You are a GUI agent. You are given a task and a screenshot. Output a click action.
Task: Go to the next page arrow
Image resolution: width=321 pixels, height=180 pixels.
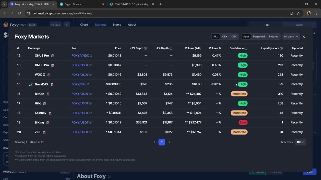pyautogui.click(x=169, y=142)
